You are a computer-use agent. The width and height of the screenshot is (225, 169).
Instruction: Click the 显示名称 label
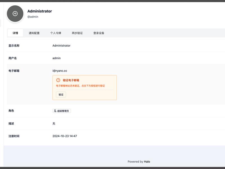coord(14,46)
